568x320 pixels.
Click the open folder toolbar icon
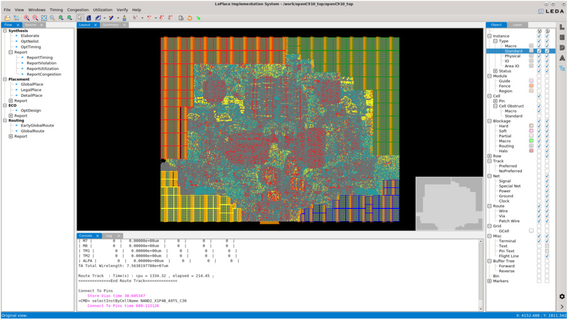point(7,18)
